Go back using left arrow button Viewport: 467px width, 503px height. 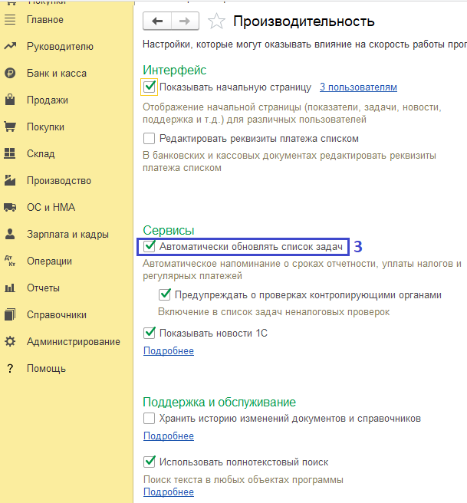pyautogui.click(x=158, y=21)
